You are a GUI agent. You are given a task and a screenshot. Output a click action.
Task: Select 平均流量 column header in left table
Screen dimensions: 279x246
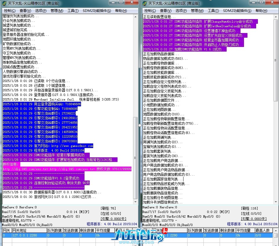click(x=105, y=231)
